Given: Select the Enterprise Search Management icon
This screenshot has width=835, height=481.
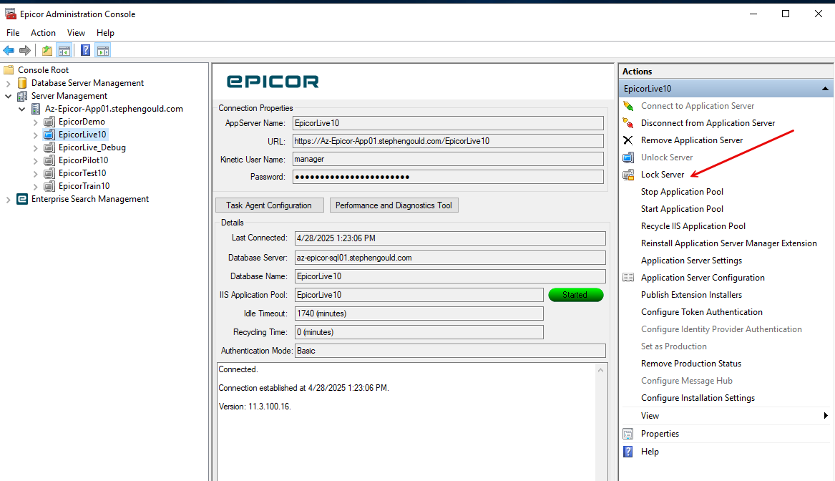Looking at the screenshot, I should (x=22, y=199).
